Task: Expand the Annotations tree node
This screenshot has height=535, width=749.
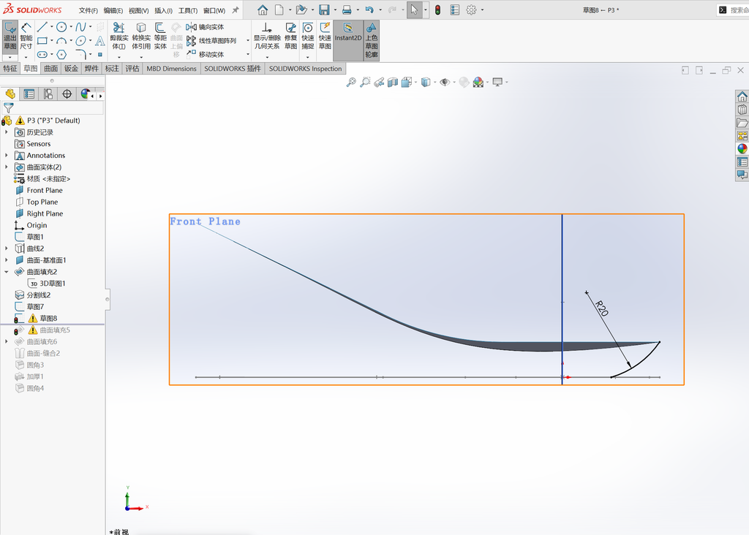Action: [x=6, y=155]
